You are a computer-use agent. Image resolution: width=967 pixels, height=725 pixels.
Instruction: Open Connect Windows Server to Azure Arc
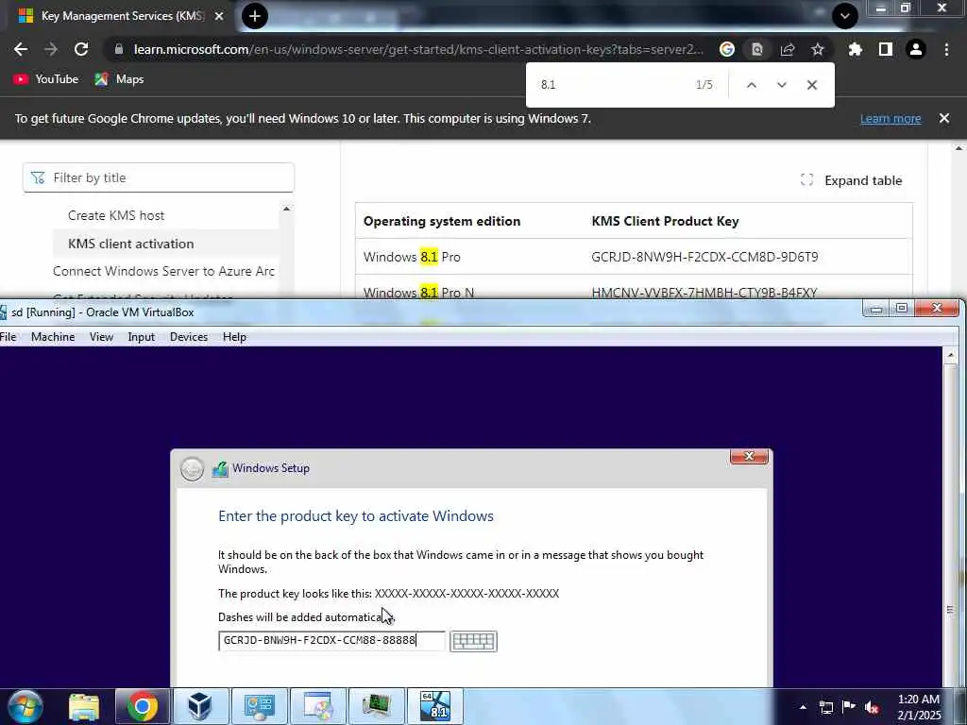click(x=163, y=271)
